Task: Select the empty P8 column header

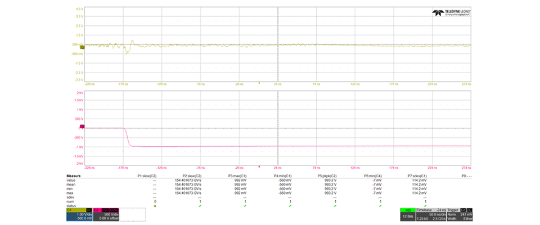Action: click(466, 175)
